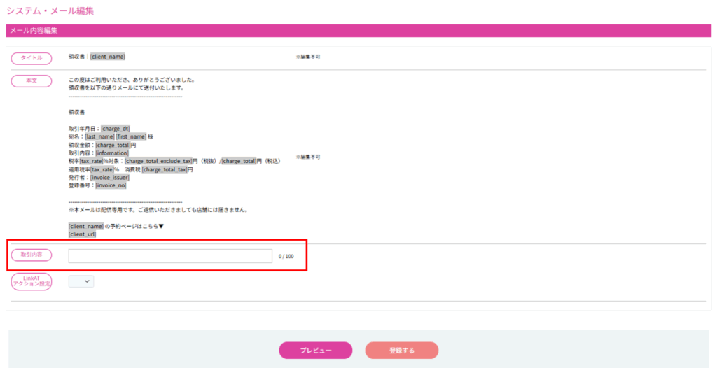Click the 取引内容 label pill
The image size is (717, 368).
32,255
